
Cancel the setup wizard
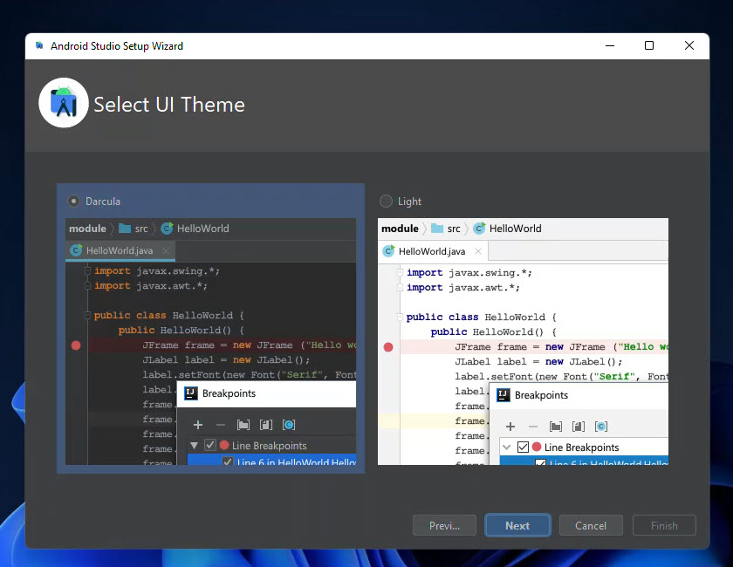point(591,525)
